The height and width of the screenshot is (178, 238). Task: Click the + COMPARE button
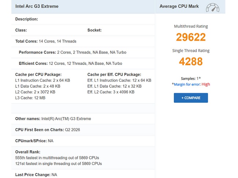click(191, 98)
